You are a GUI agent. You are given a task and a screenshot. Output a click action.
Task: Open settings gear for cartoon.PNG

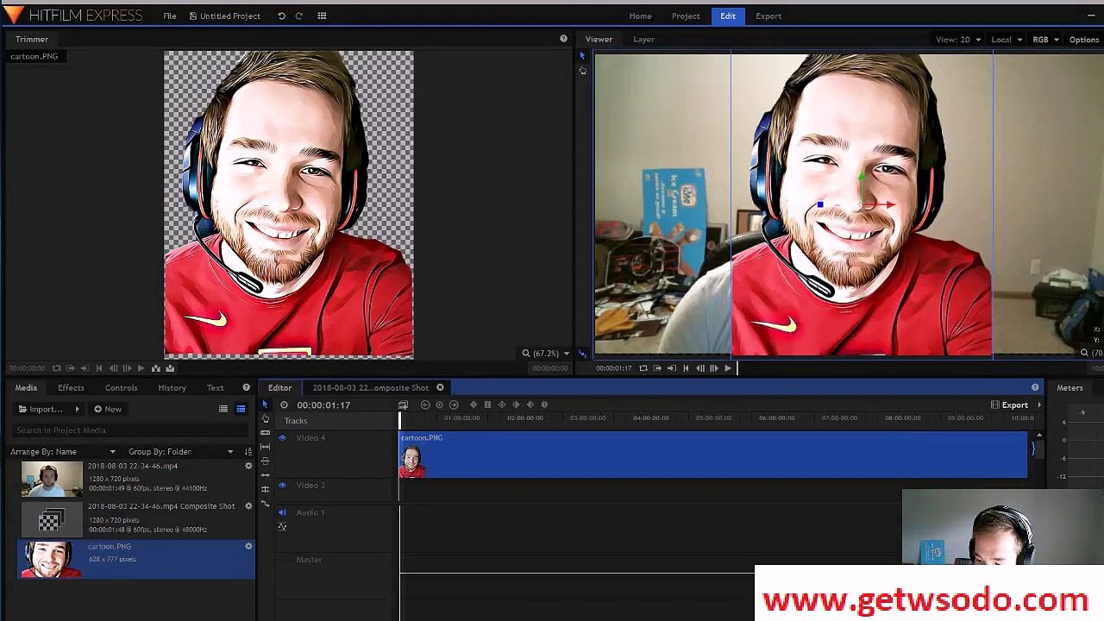pyautogui.click(x=248, y=546)
